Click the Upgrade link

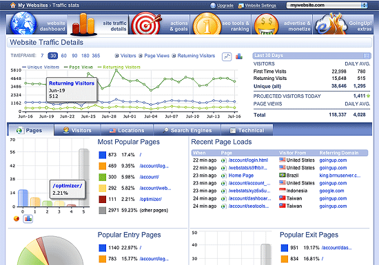pos(222,6)
